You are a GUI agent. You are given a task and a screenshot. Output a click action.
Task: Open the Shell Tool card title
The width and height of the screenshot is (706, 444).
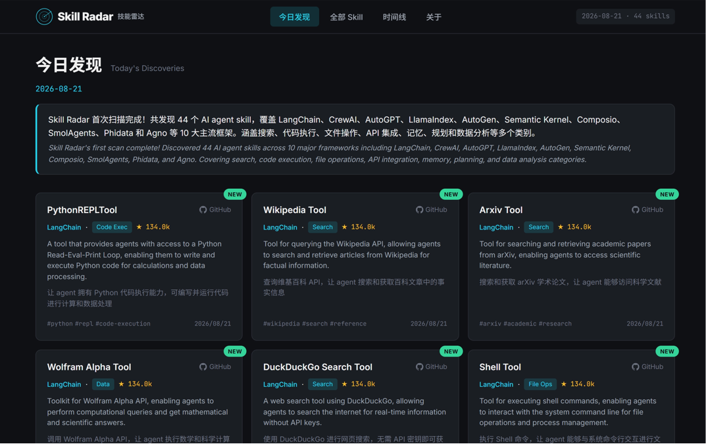(500, 367)
